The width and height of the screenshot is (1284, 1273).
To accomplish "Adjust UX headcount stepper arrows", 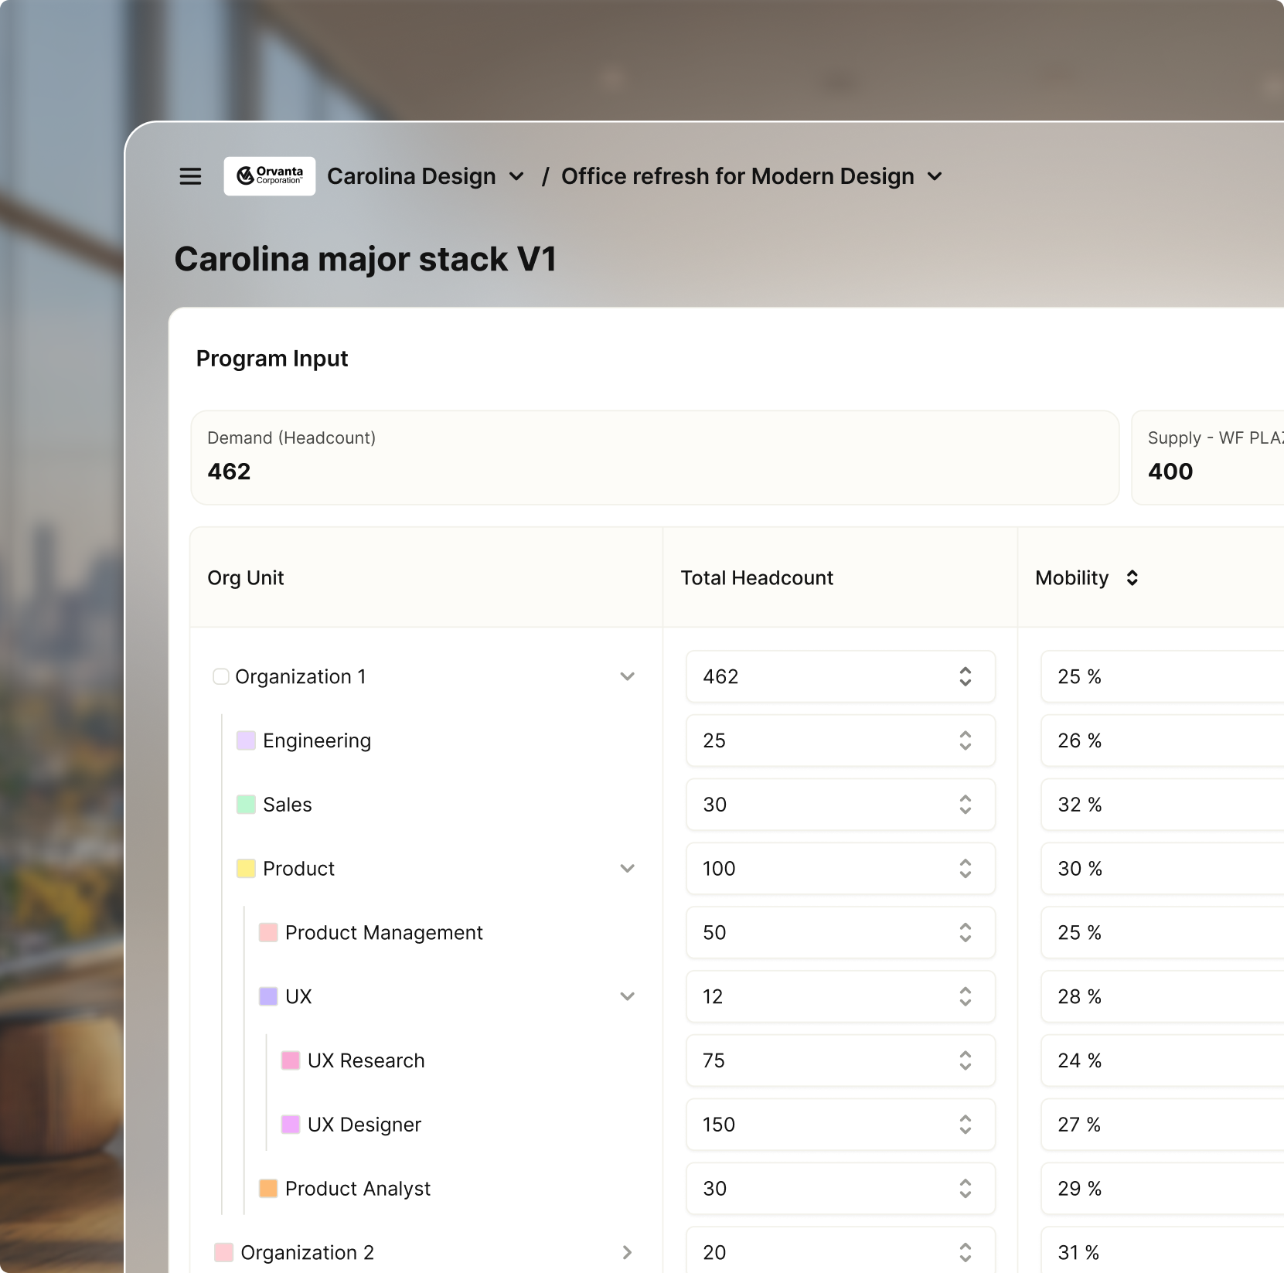I will (x=966, y=996).
